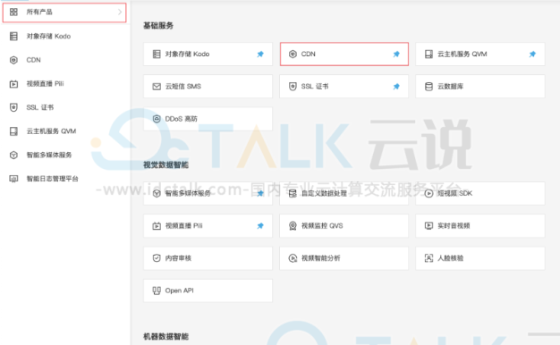
Task: Click 内容审核 shield check icon
Action: 157,258
